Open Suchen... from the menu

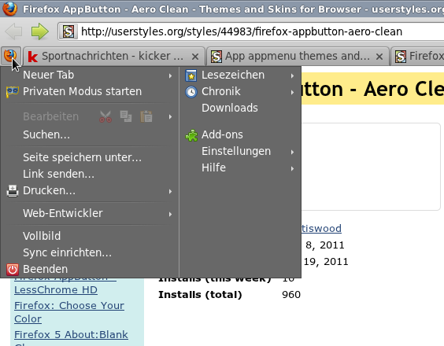(x=90, y=134)
